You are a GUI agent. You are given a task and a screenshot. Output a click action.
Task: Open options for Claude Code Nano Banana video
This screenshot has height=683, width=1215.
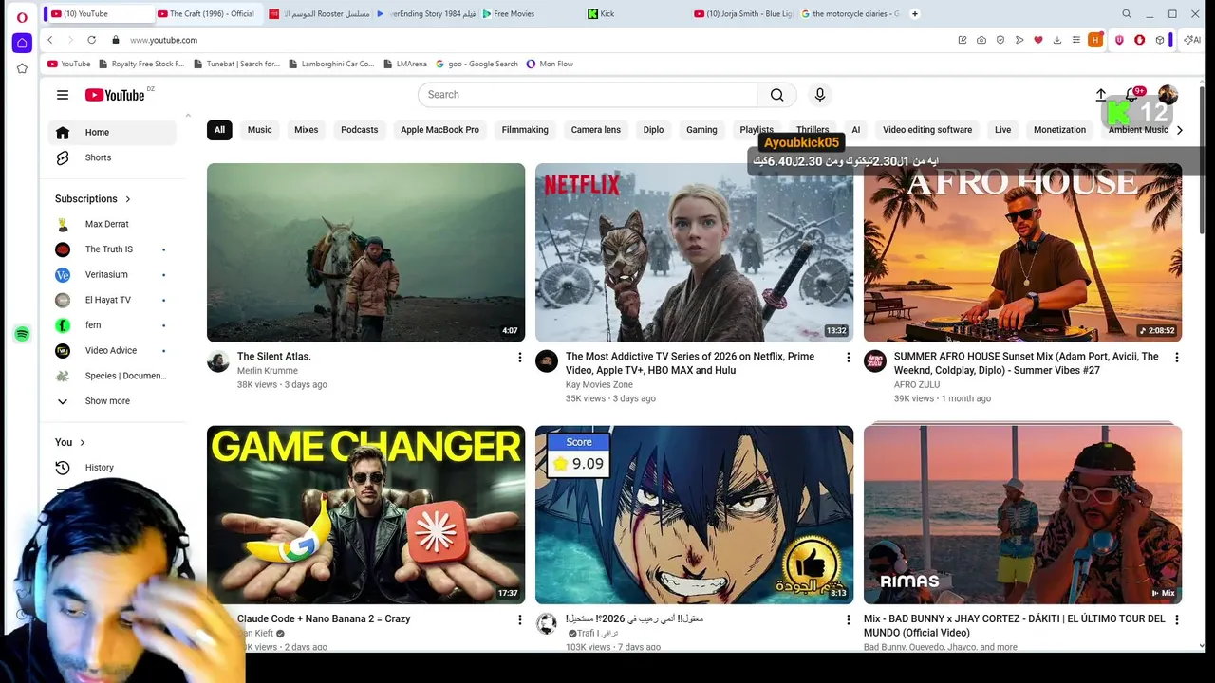point(519,619)
